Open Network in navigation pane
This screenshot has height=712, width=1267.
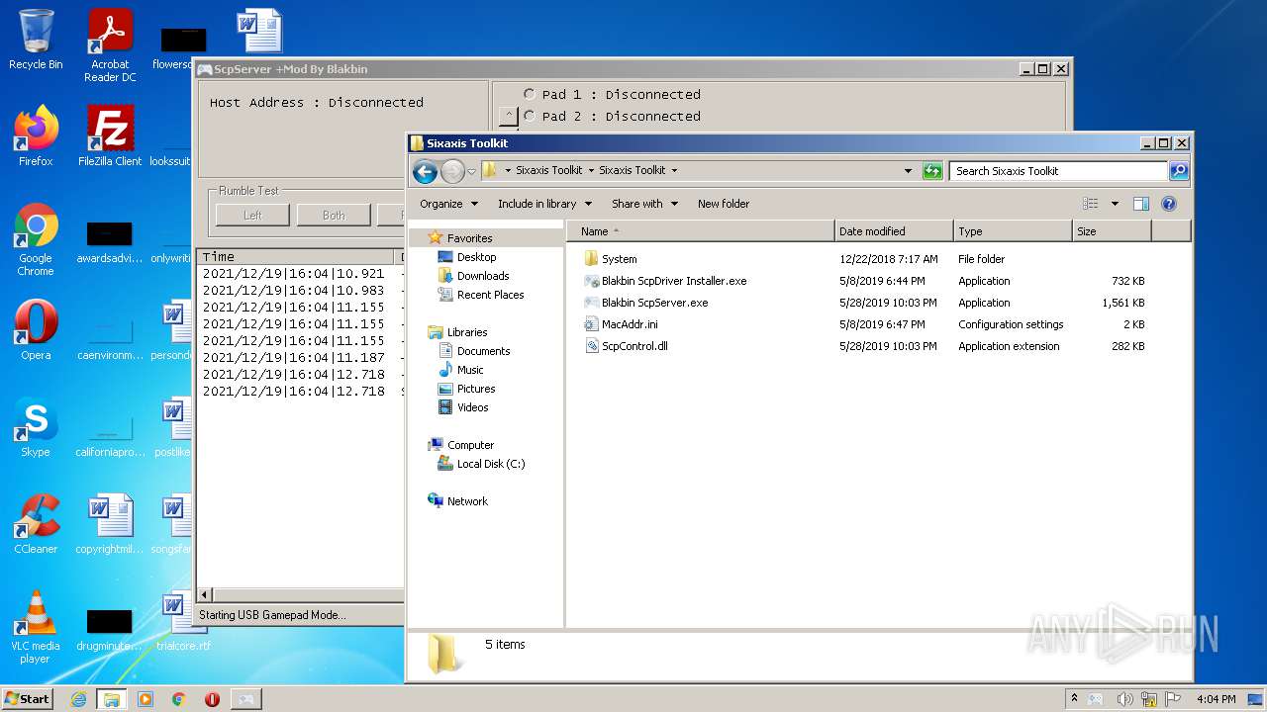pyautogui.click(x=467, y=501)
